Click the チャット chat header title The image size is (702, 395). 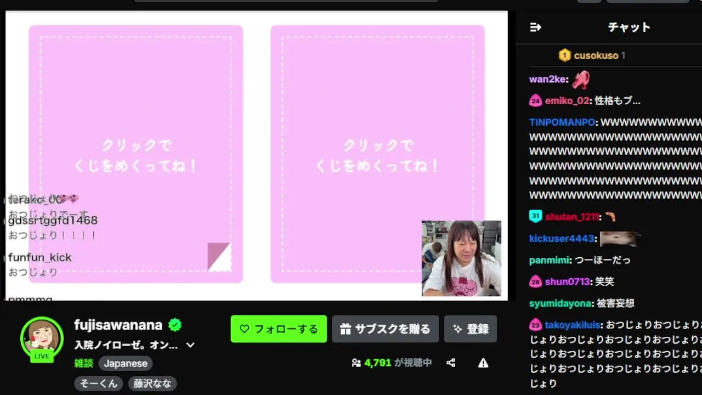[629, 27]
